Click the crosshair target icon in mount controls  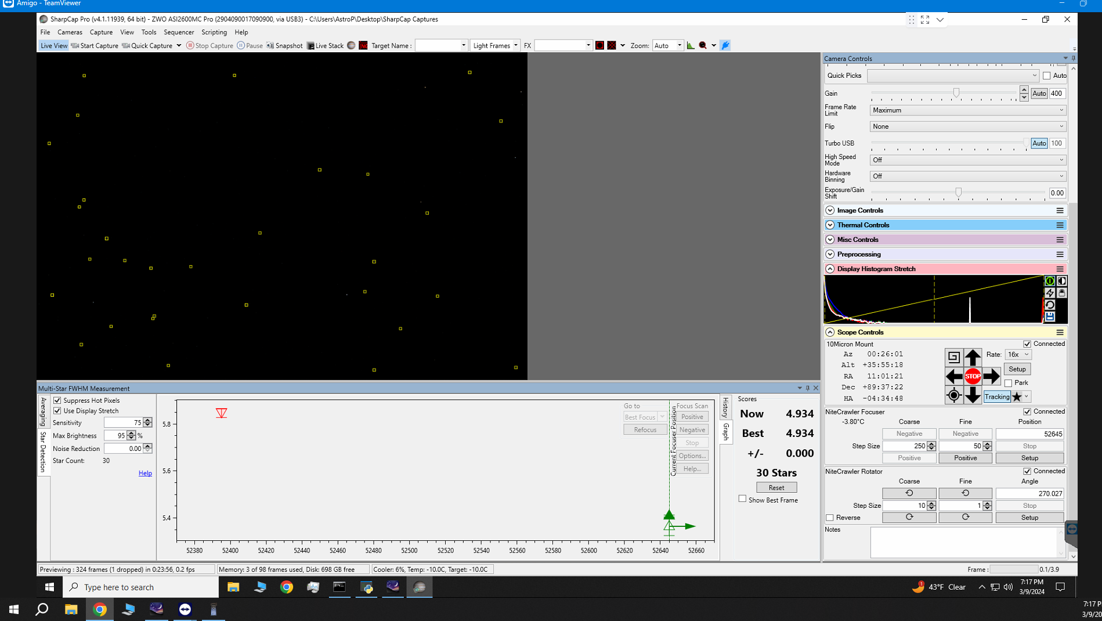(x=953, y=395)
